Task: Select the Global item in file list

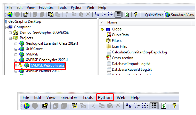Action: tap(117, 29)
